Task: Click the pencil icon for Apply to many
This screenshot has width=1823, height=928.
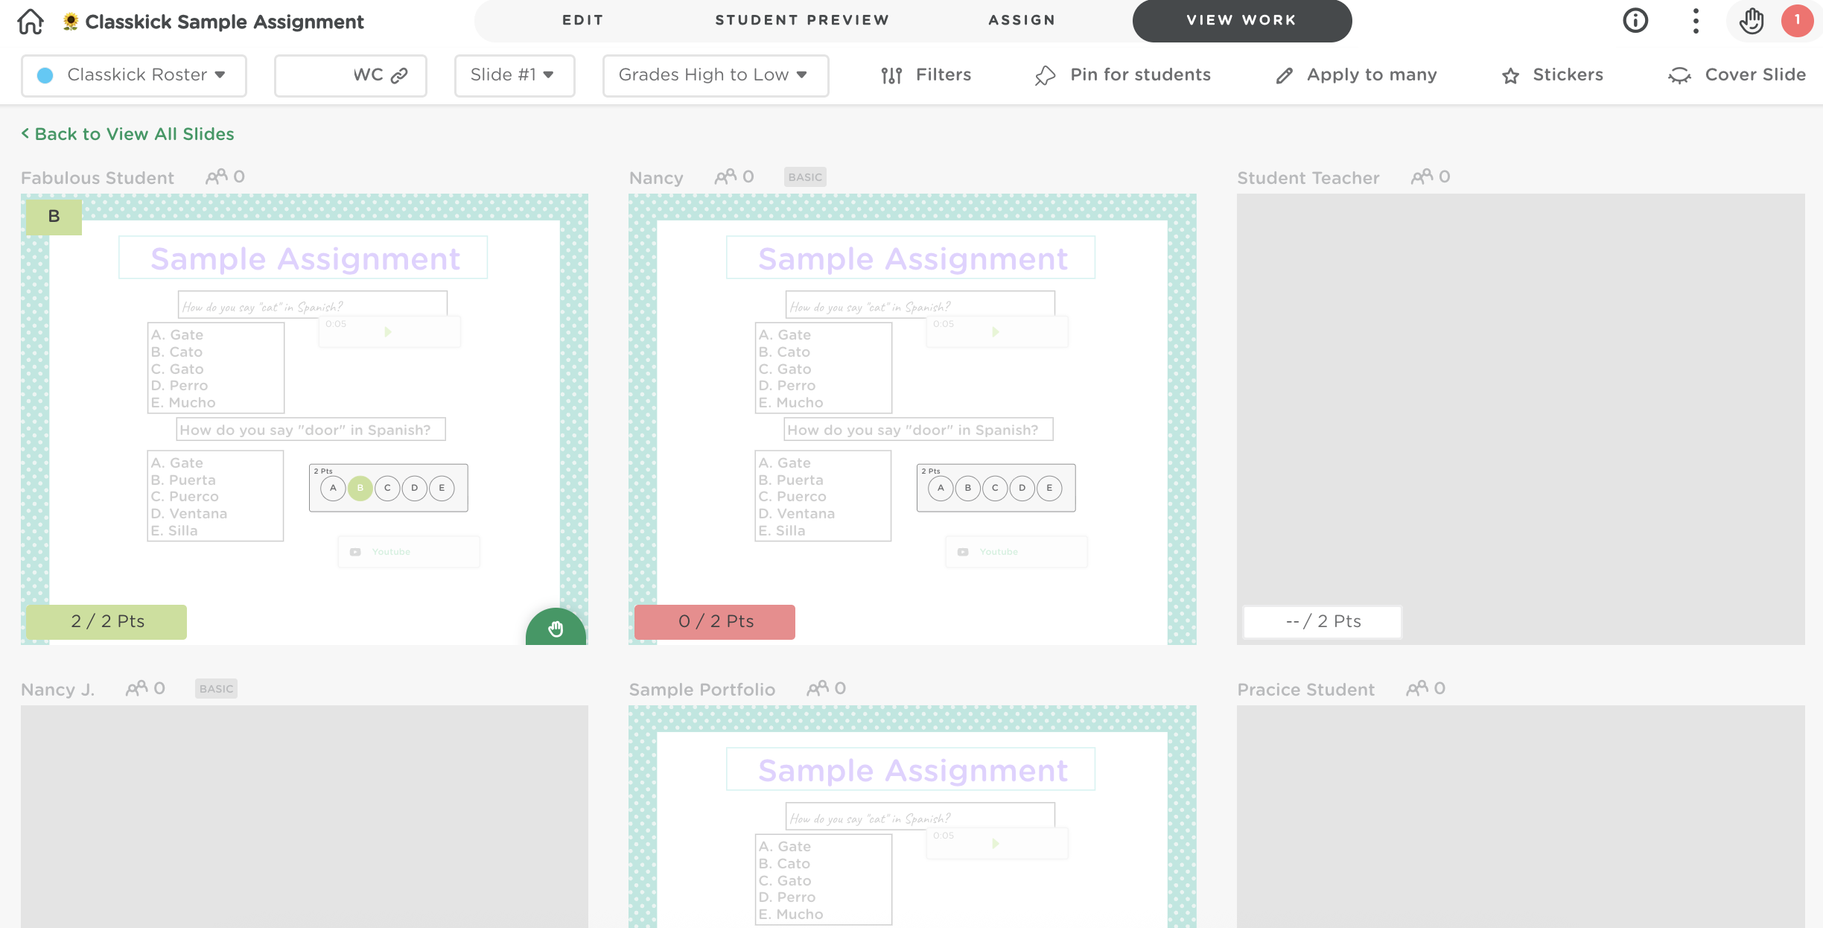Action: [x=1284, y=75]
